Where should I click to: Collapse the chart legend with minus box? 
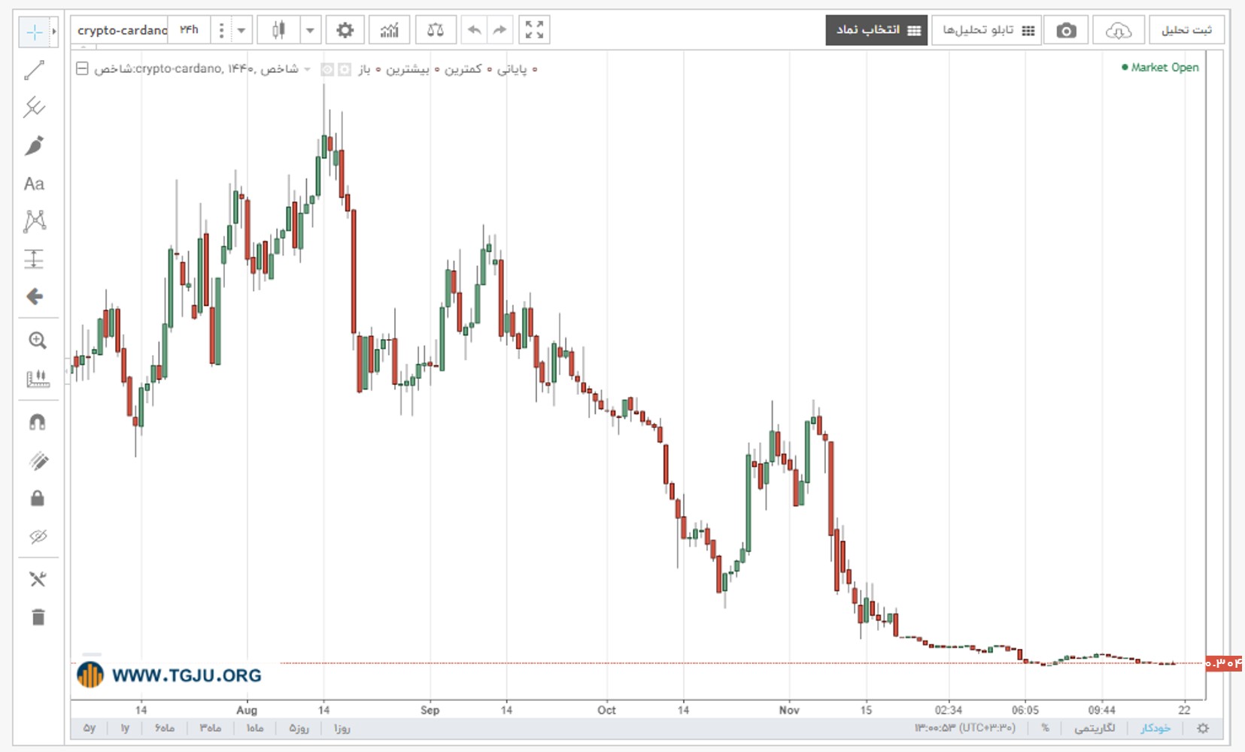[82, 68]
